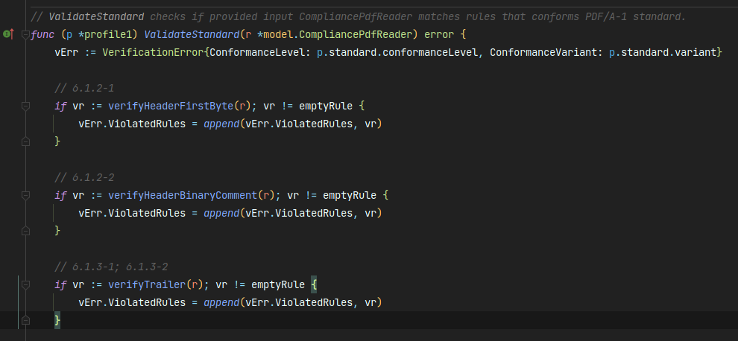Click fold end marker of verifyHeaderFirstByte block
738x341 pixels.
tap(25, 141)
